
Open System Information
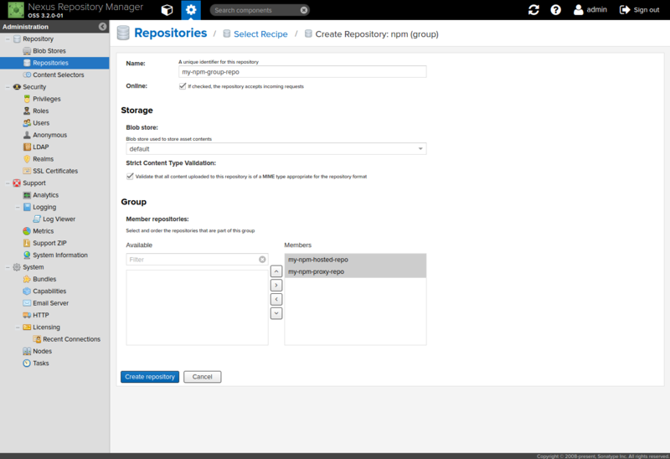(x=59, y=255)
